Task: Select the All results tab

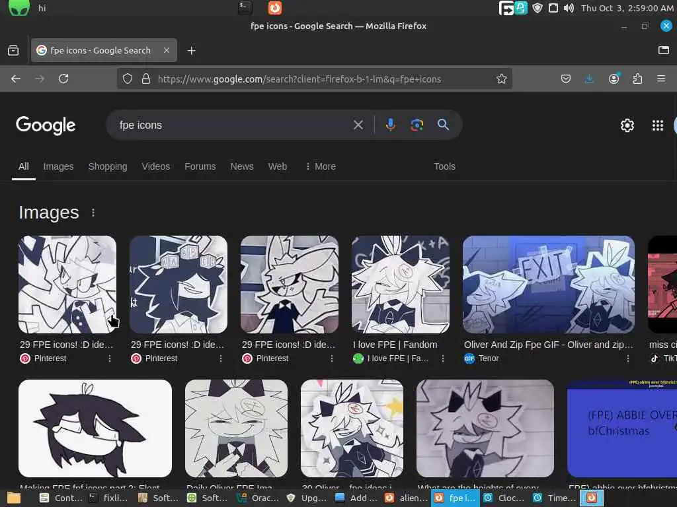Action: click(x=24, y=166)
